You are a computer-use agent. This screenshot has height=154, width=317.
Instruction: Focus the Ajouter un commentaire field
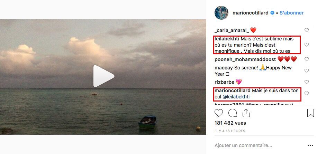coord(259,145)
